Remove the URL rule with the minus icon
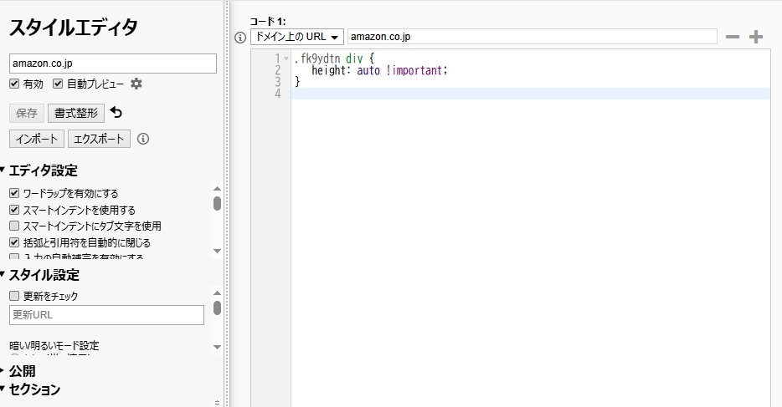The image size is (782, 407). [732, 37]
